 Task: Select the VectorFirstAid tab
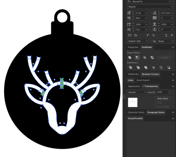[x=135, y=118]
